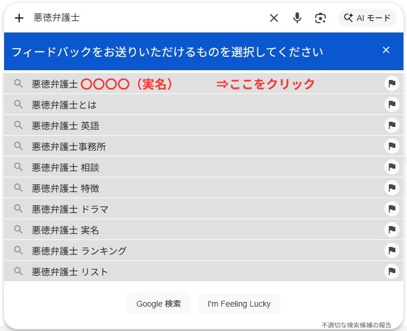
Task: Click the magnifier icon beside 悪徳弁護士 実名
Action: tap(18, 230)
